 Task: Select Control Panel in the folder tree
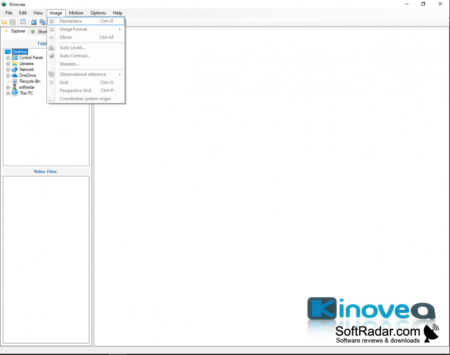[31, 58]
